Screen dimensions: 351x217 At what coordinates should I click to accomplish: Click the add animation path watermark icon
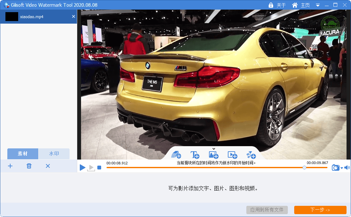point(251,155)
